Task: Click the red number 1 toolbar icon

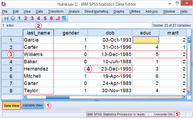Action: click(19, 18)
